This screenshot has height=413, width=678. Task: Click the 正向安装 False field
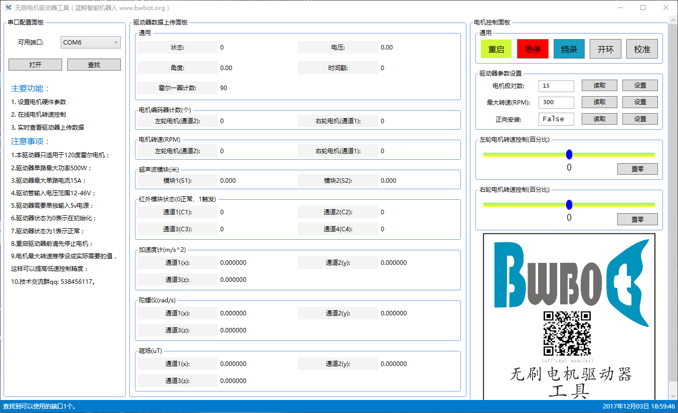click(x=556, y=119)
